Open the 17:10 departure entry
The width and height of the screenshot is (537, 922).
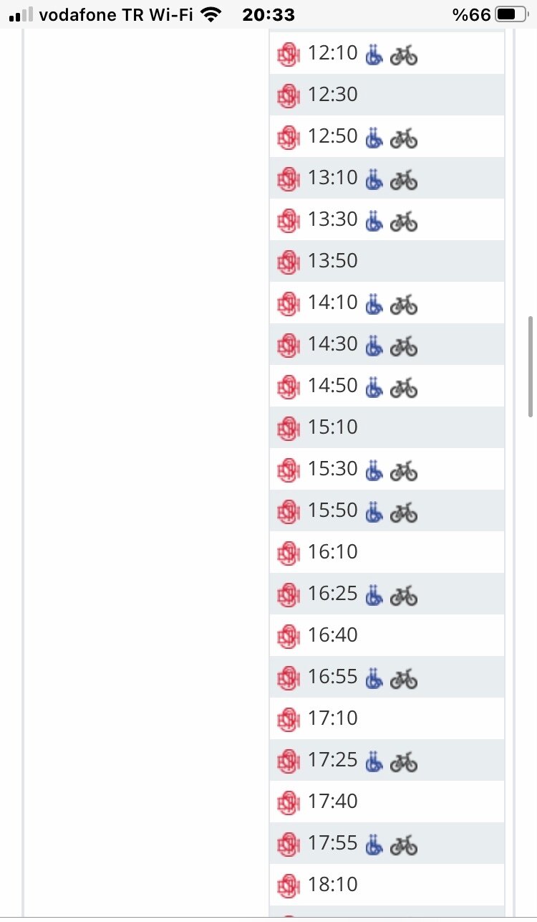[x=333, y=718]
